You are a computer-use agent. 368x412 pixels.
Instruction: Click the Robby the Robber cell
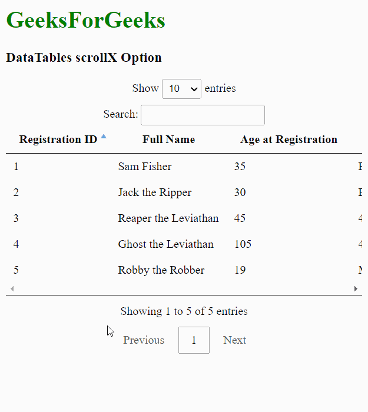click(x=161, y=270)
